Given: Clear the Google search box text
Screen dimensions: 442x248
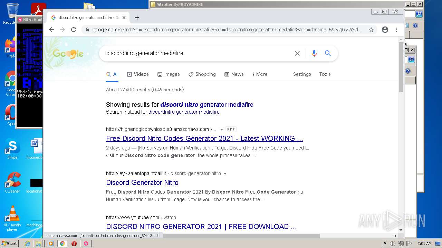Looking at the screenshot, I should coord(297,53).
